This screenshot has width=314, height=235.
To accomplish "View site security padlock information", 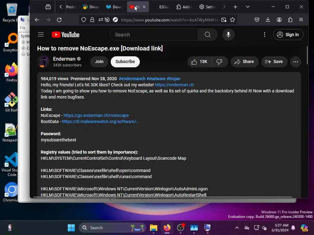I will 92,20.
